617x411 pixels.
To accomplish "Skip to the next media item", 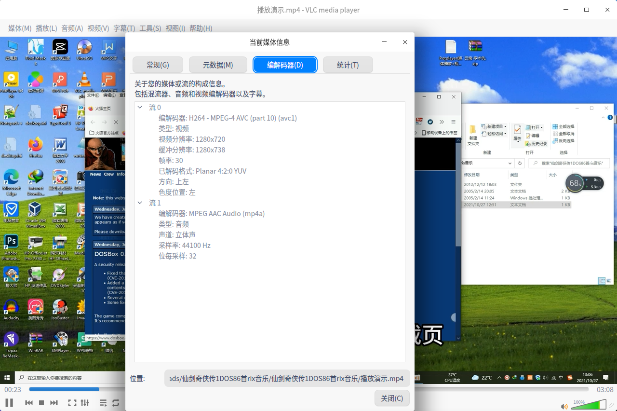I will coord(54,403).
